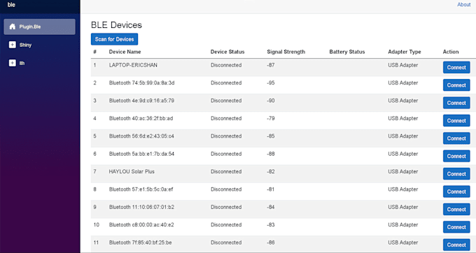Connect to Bluetooth 57:e1:5b:5c:0a:ef
476x253 pixels.
456,191
